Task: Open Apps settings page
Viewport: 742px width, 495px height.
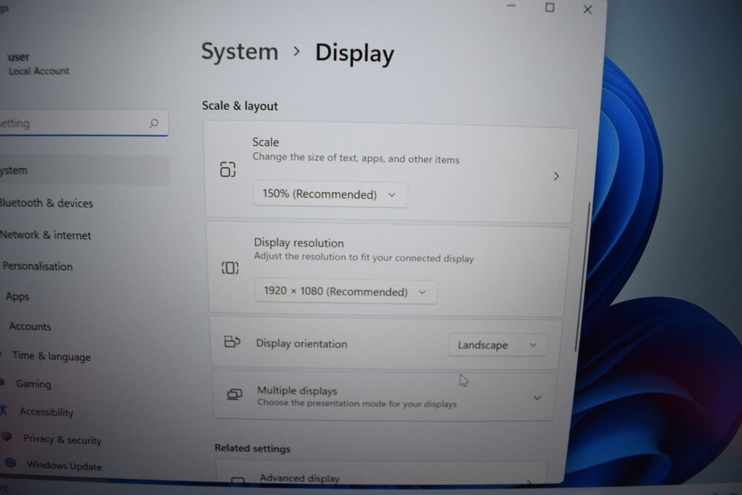Action: [x=18, y=297]
